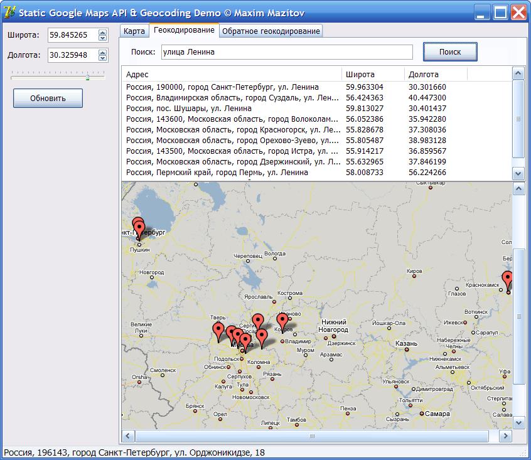Click the results list scrollbar thumb
531x460 pixels.
point(518,119)
